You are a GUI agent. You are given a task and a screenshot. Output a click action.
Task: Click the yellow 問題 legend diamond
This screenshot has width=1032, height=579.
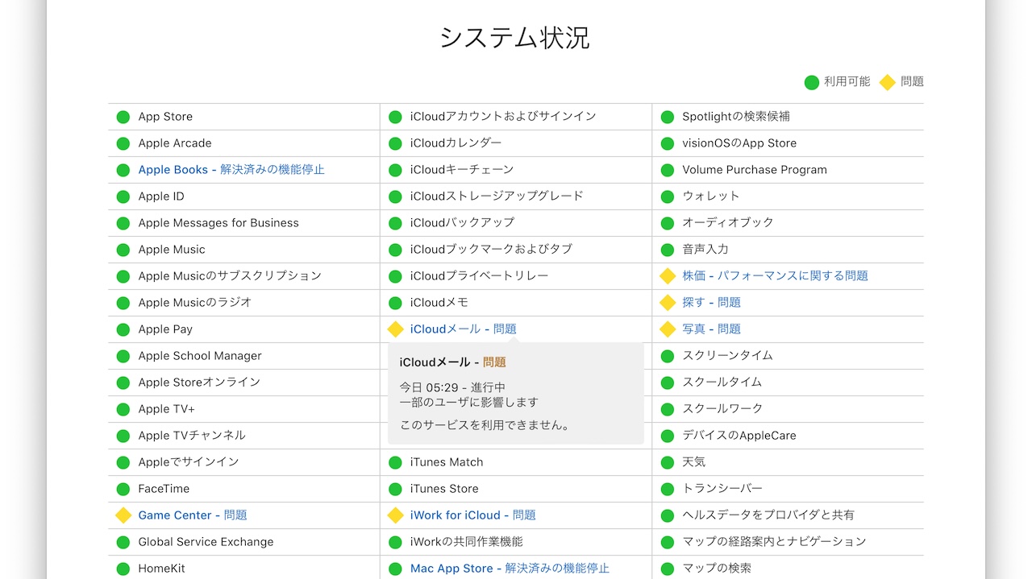[x=888, y=82]
